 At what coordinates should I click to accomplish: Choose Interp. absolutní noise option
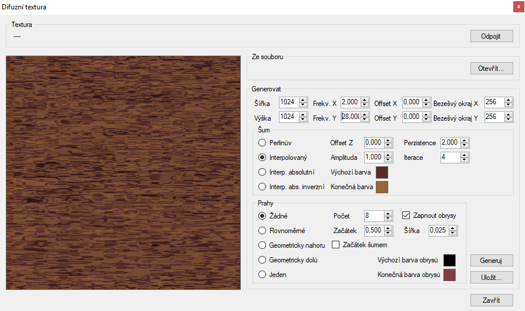click(262, 172)
